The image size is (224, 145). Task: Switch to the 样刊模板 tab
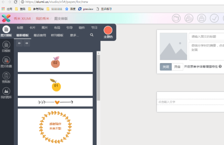pyautogui.click(x=57, y=35)
